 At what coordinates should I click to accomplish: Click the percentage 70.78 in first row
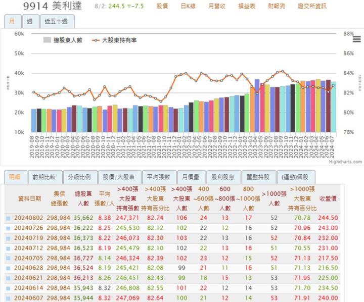click(302, 218)
